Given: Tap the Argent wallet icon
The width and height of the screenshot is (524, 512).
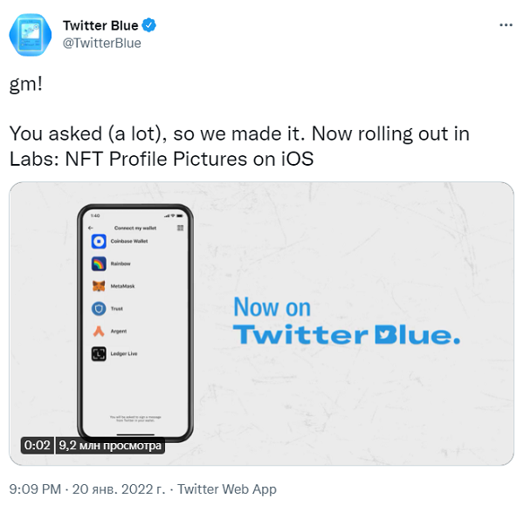Looking at the screenshot, I should 99,331.
